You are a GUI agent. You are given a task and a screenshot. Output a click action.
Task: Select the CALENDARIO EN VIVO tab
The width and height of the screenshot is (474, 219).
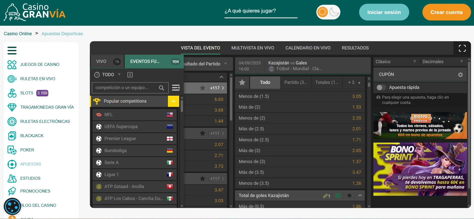[x=308, y=48]
